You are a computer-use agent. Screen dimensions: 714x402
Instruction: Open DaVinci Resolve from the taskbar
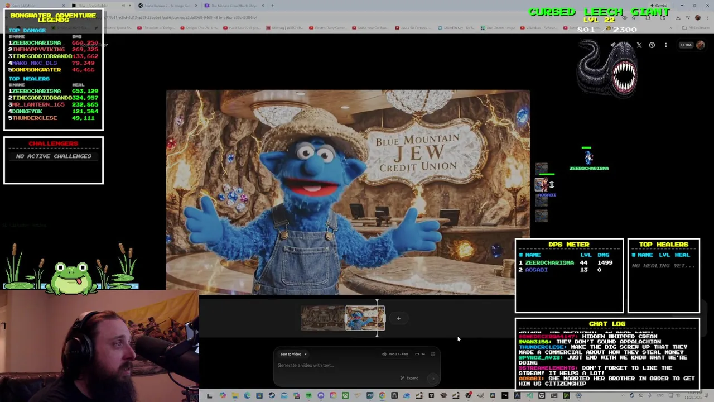[x=493, y=396]
